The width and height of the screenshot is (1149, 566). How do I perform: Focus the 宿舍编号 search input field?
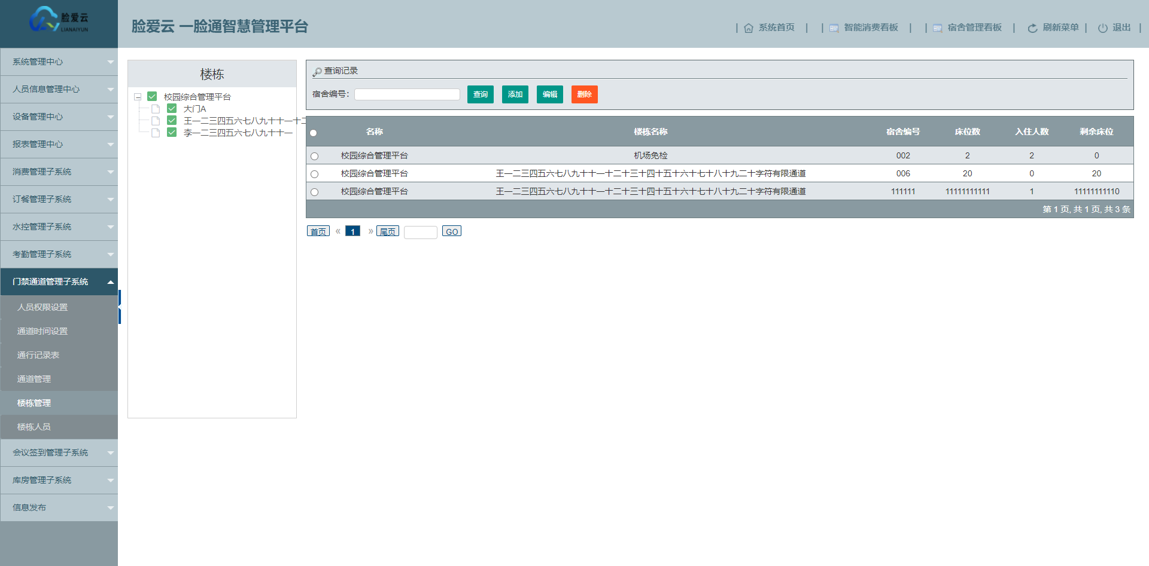(x=408, y=94)
